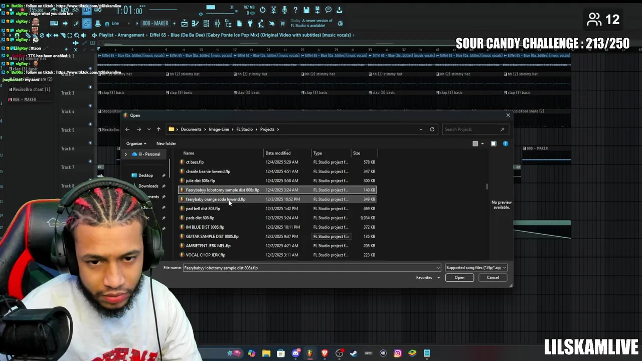Click the stamp tool icon

[x=98, y=23]
